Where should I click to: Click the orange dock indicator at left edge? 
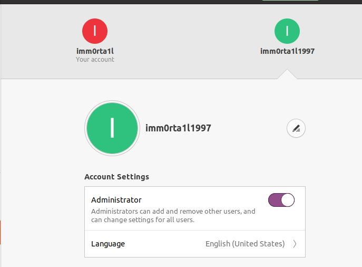(x=1, y=233)
